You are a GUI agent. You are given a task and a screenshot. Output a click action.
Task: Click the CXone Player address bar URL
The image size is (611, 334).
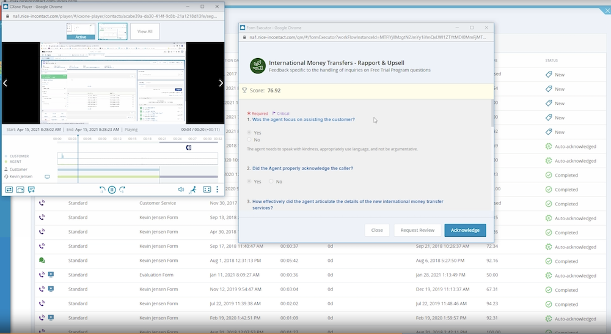115,16
